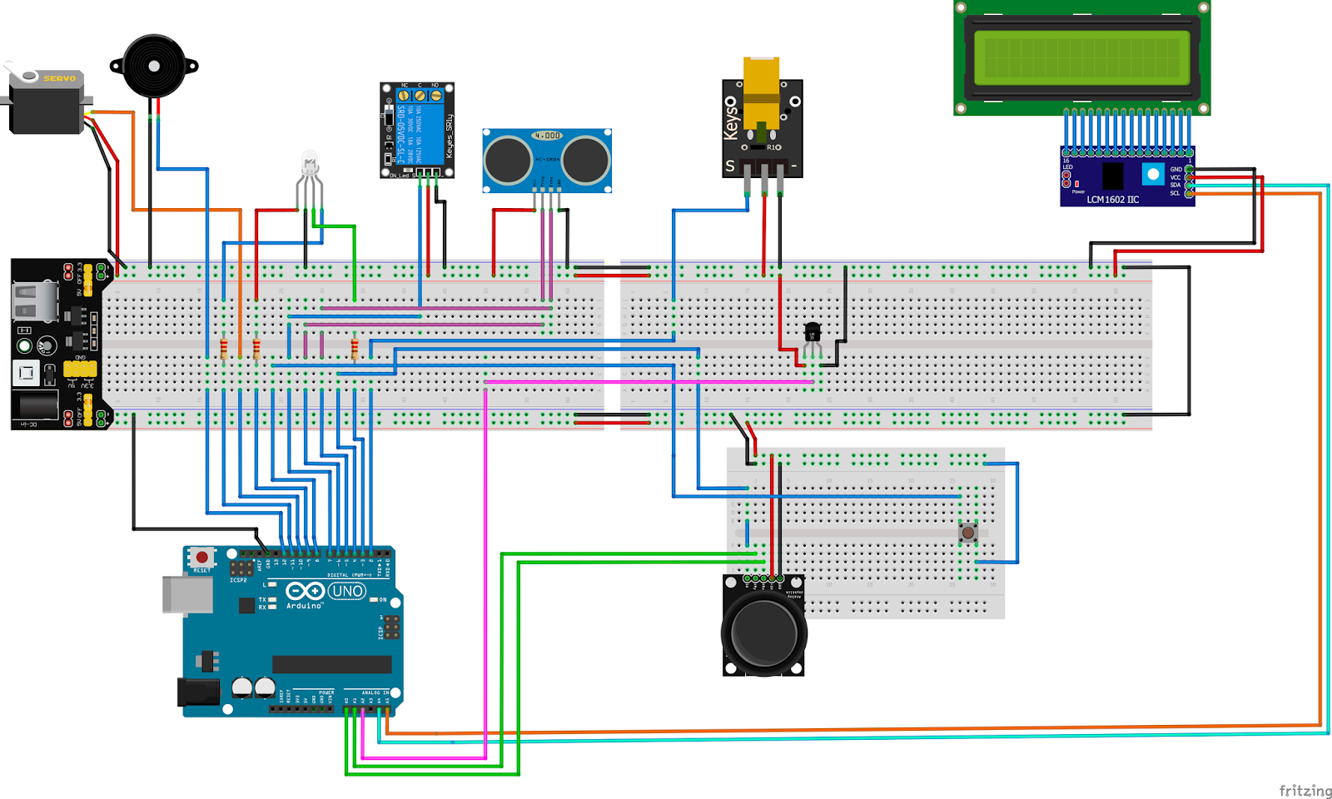Click the piezo buzzer

coord(154,67)
